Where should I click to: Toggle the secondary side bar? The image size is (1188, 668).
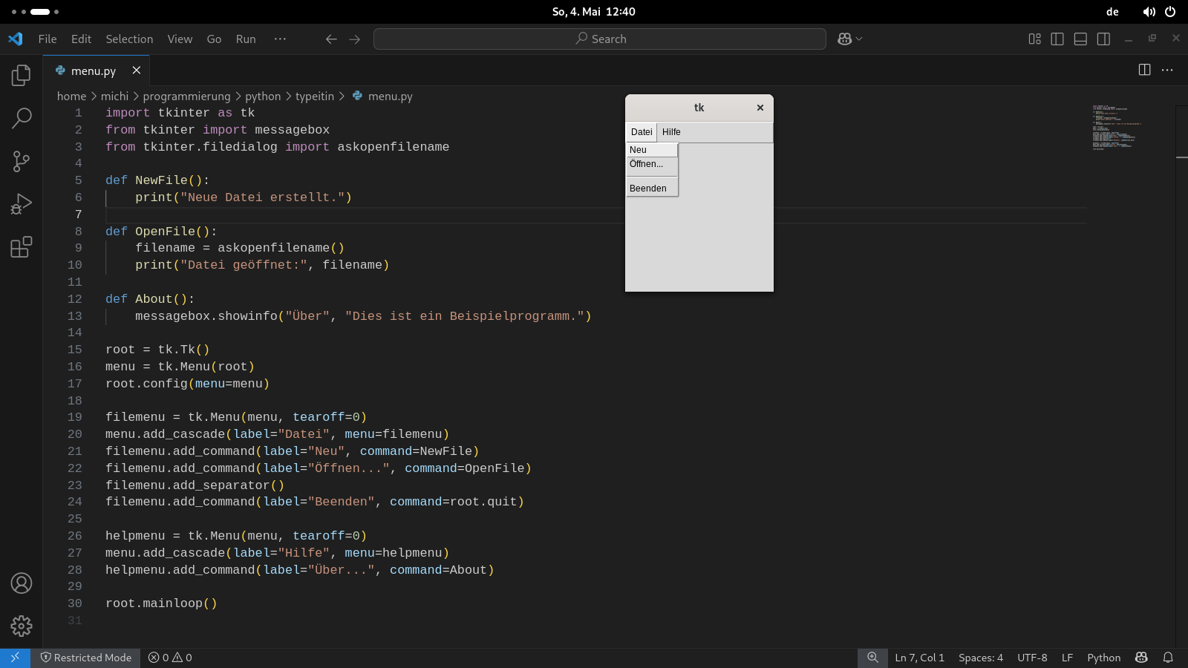(1103, 39)
